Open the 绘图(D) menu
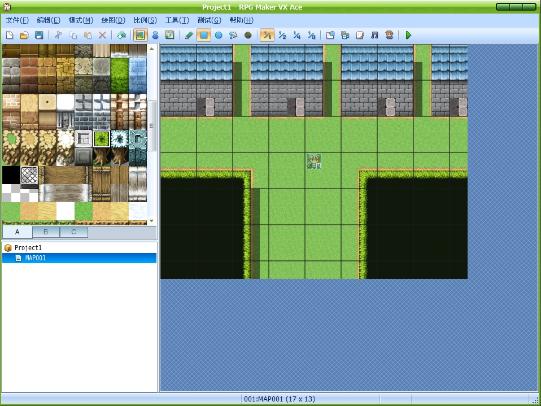Image resolution: width=541 pixels, height=406 pixels. [113, 20]
